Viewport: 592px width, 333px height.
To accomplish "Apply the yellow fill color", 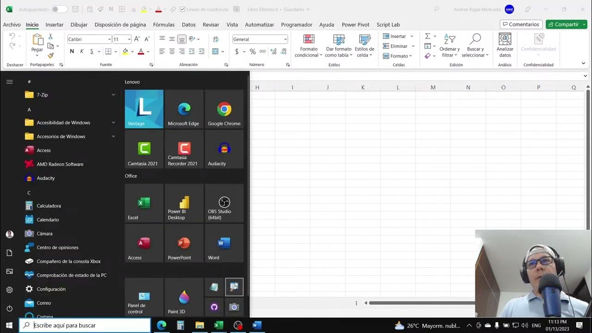I will pos(125,51).
